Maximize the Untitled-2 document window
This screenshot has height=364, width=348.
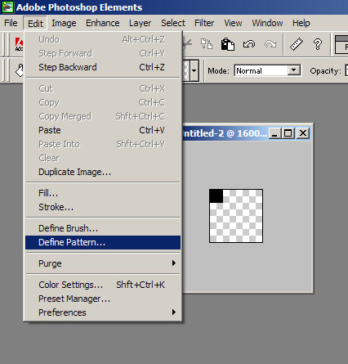288,133
